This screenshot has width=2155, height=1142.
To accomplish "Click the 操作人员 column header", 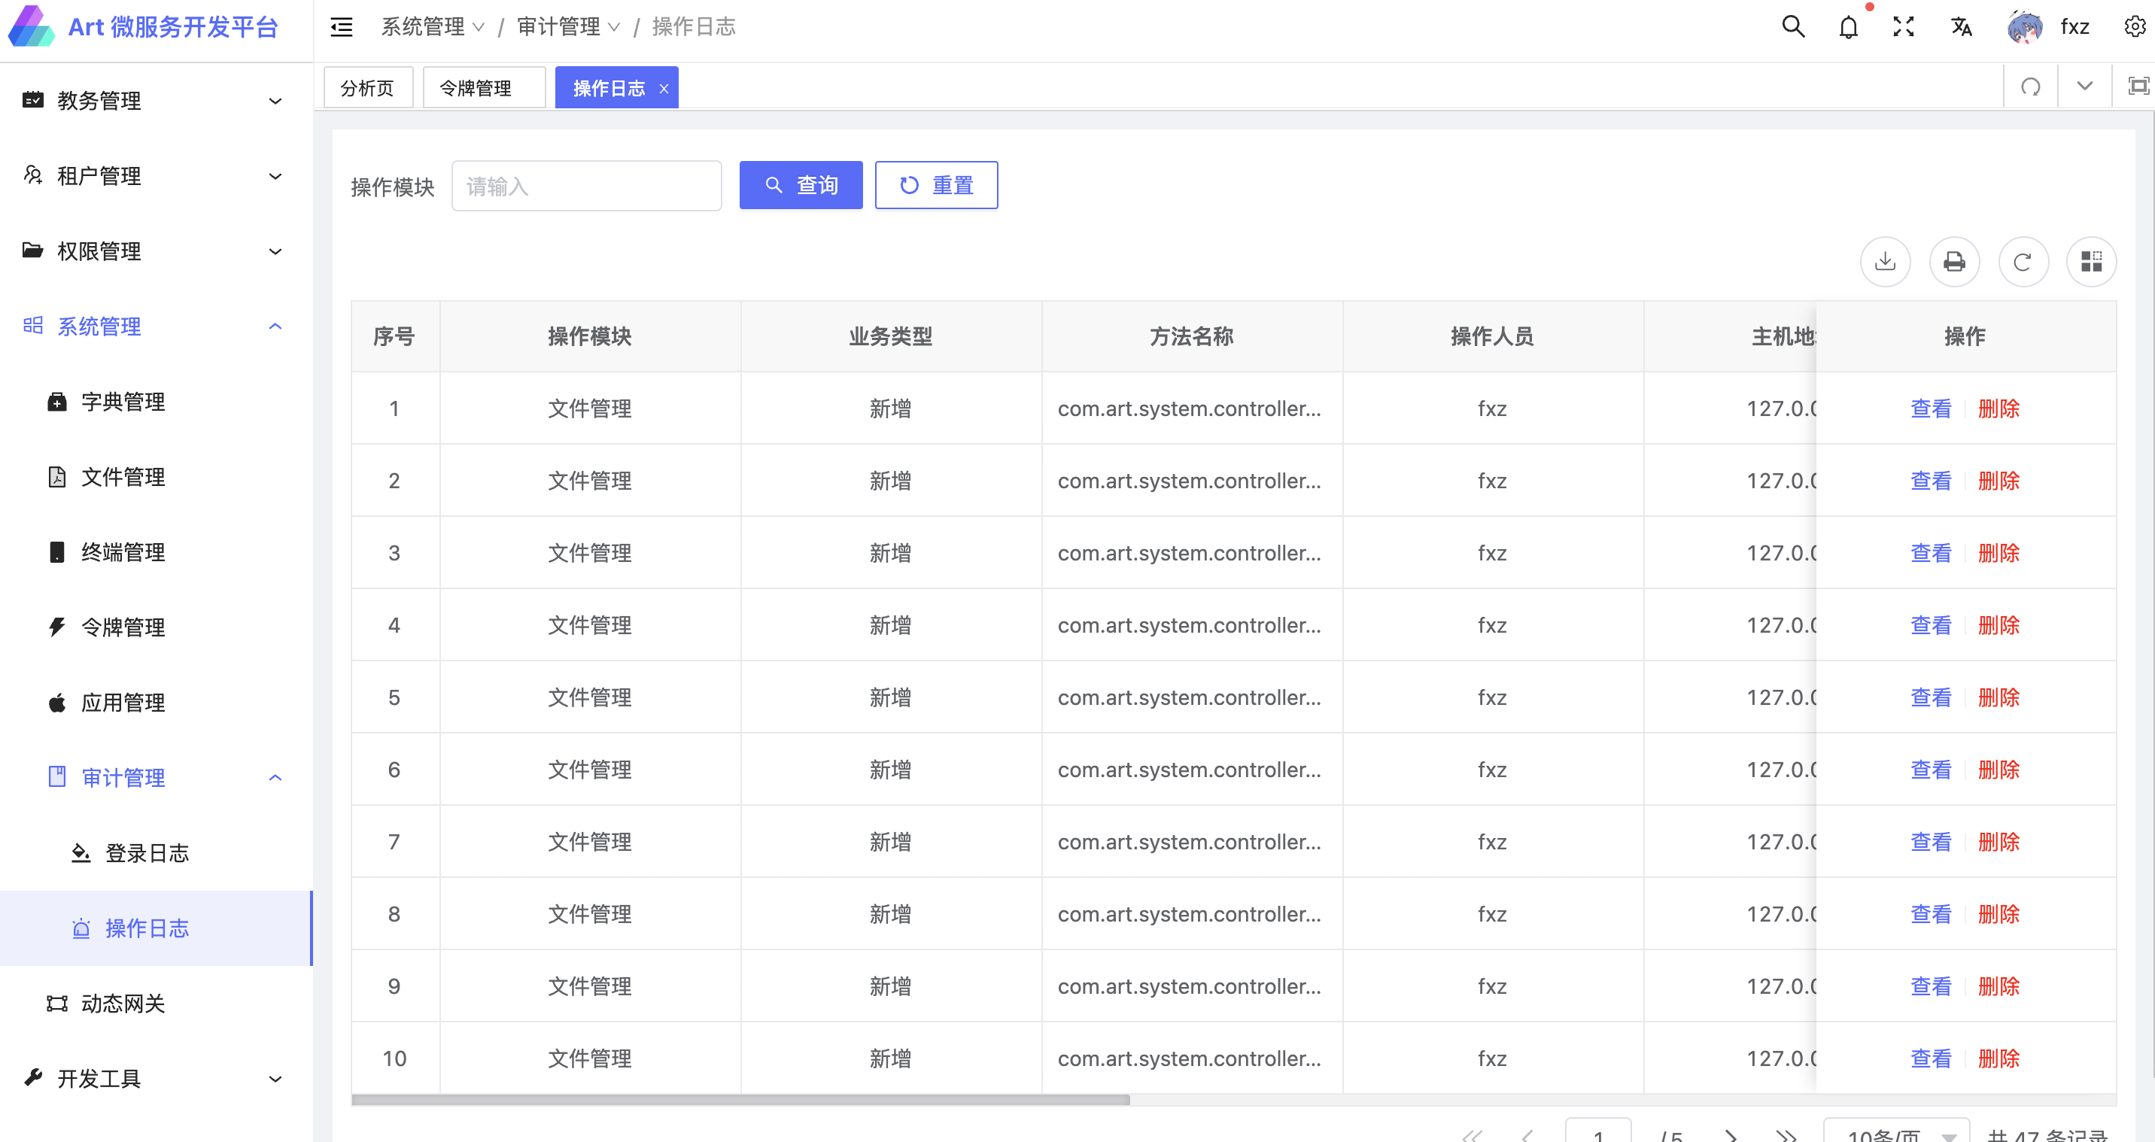I will [1492, 336].
